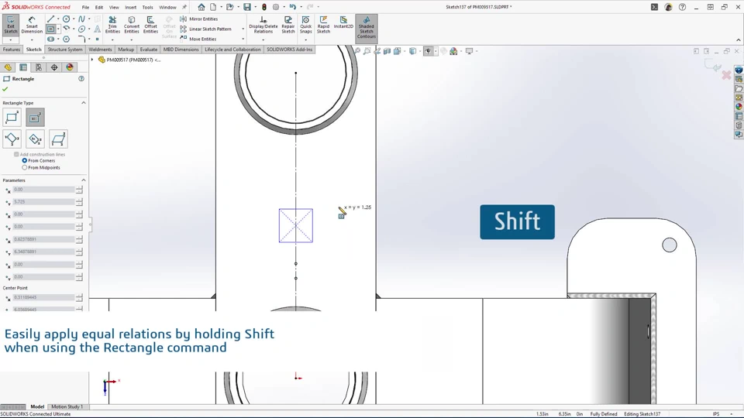Open the Hide/Show Items dropdown in view toolbar
This screenshot has width=744, height=418.
click(436, 51)
